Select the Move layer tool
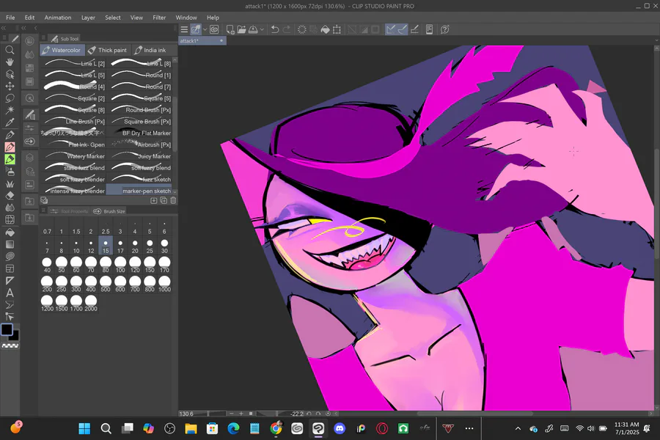The height and width of the screenshot is (440, 660). click(10, 86)
